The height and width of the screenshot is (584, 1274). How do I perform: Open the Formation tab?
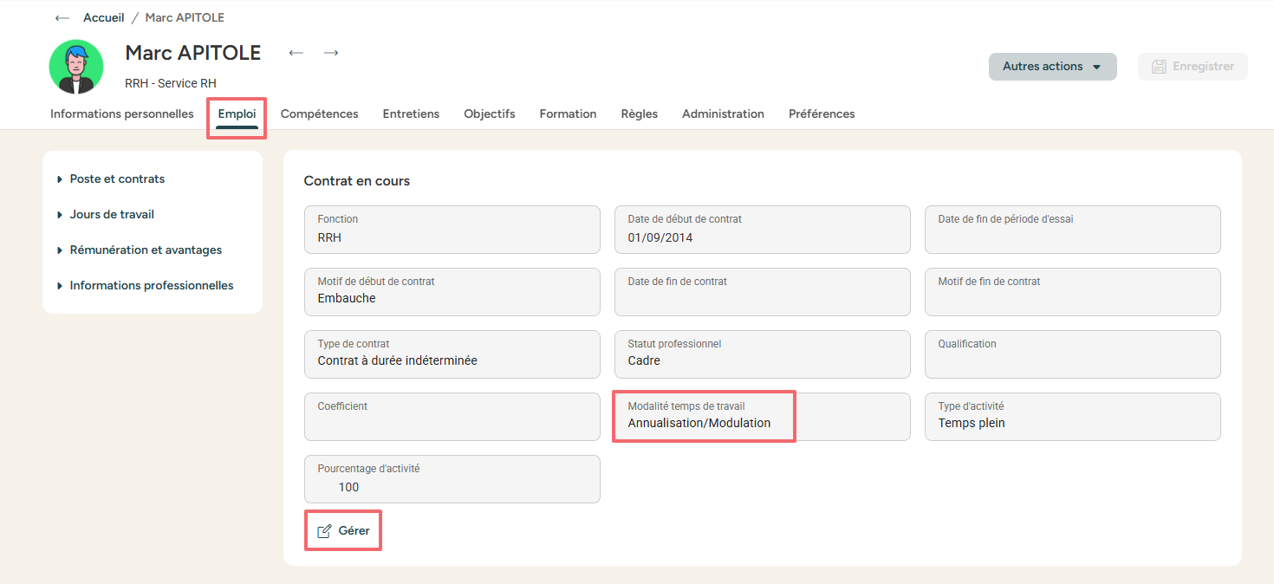pyautogui.click(x=568, y=114)
